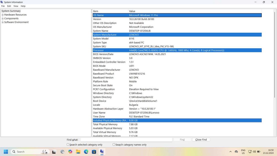
Task: Select Hardware Resources tree item
Action: pos(15,15)
